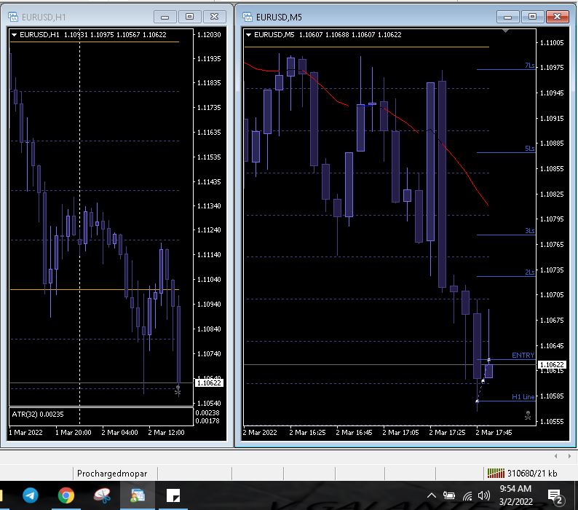Image resolution: width=578 pixels, height=510 pixels.
Task: Click the skull marker on M5 chart
Action: pyautogui.click(x=528, y=415)
